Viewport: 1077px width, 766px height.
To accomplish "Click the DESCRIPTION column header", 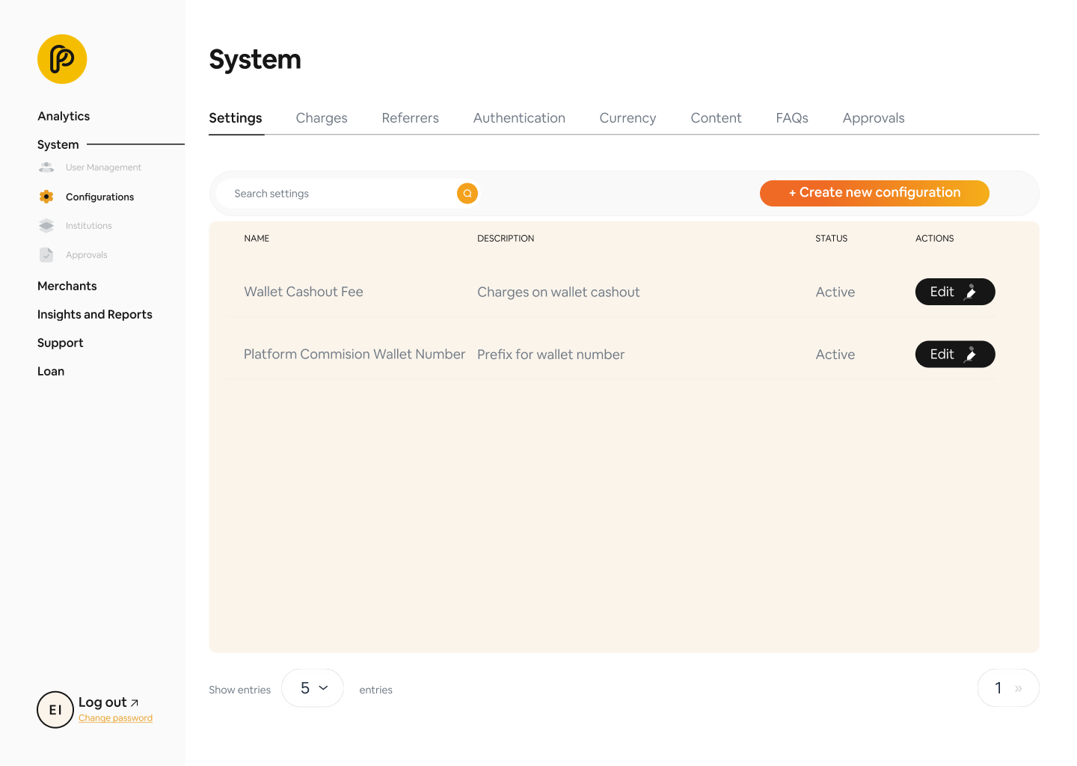I will click(x=506, y=239).
